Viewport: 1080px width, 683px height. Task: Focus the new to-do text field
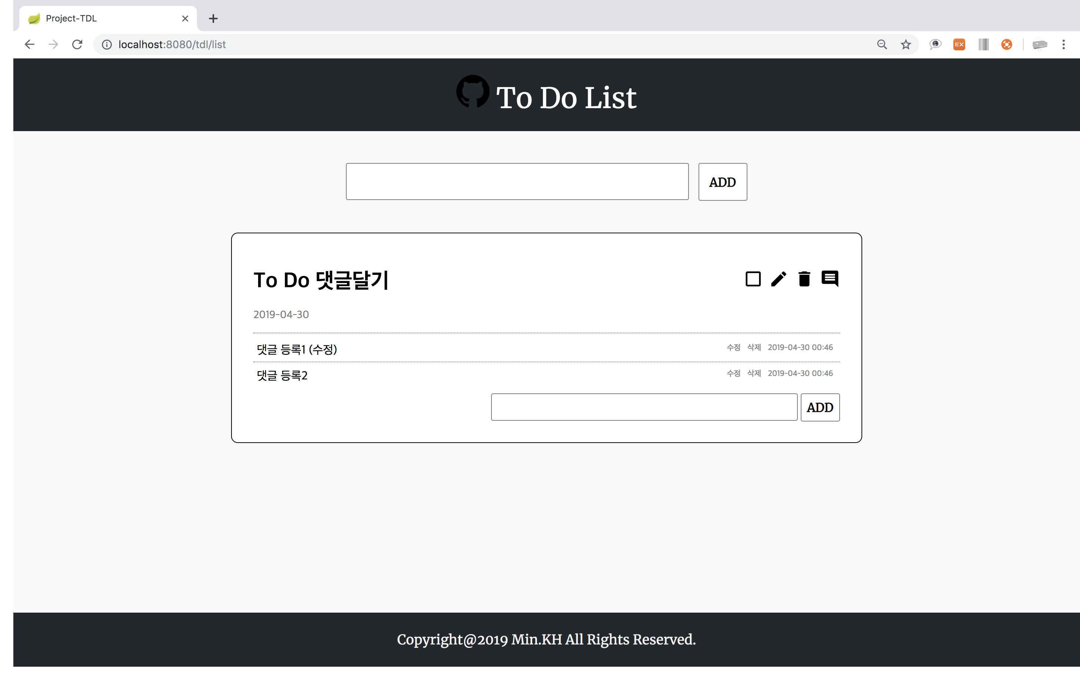point(517,181)
